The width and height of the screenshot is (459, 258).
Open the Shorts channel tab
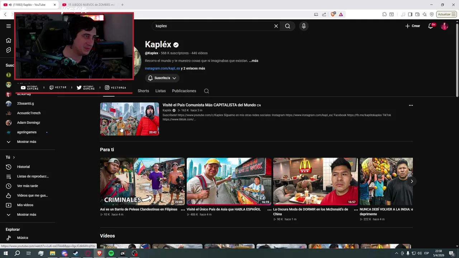(x=143, y=91)
